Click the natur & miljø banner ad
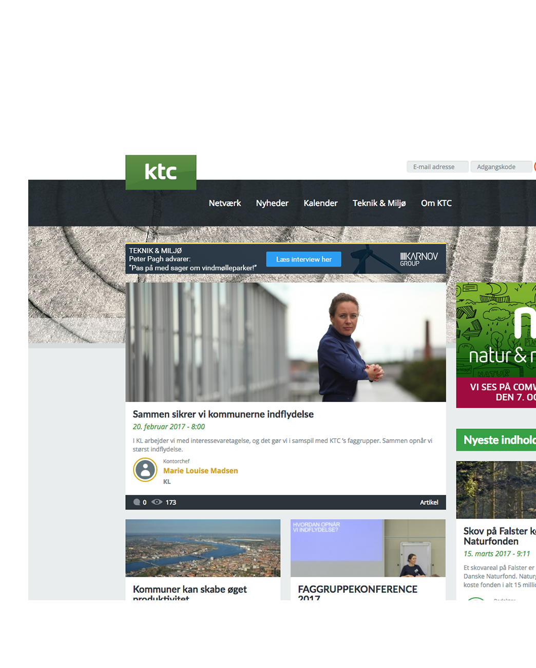The width and height of the screenshot is (536, 668). pyautogui.click(x=496, y=345)
